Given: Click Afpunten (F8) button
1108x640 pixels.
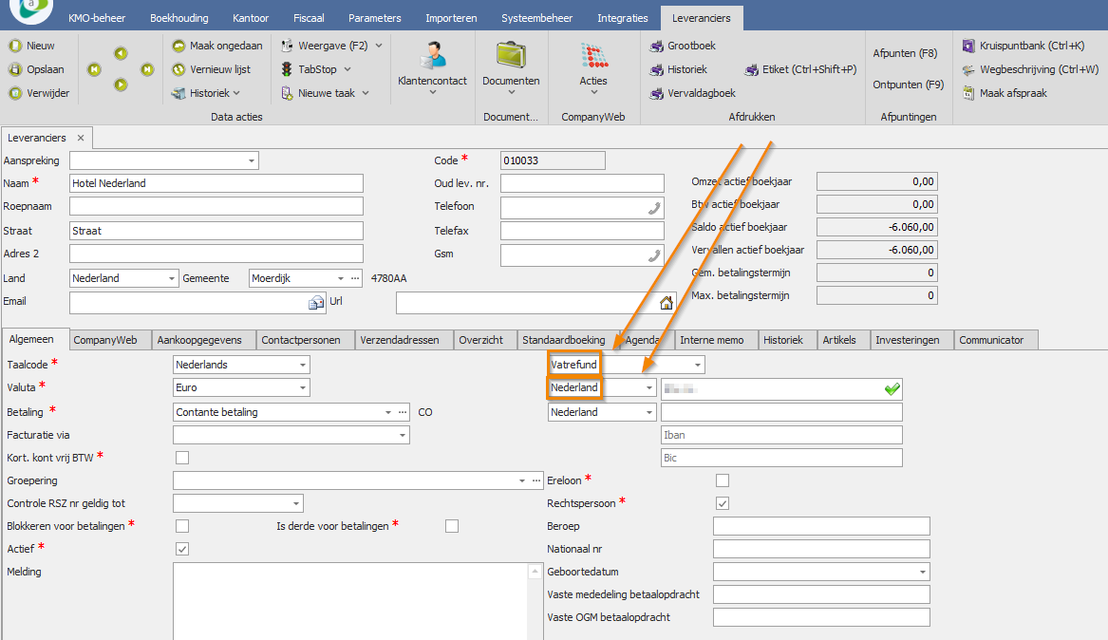Looking at the screenshot, I should 905,54.
